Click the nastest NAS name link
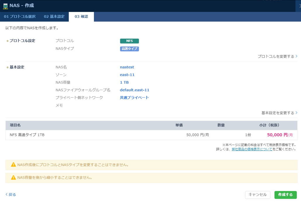The image size is (301, 202). click(127, 67)
